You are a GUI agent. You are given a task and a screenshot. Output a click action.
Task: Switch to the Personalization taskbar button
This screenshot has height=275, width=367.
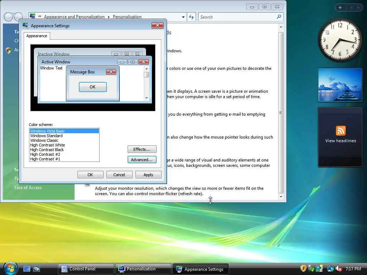click(x=143, y=269)
